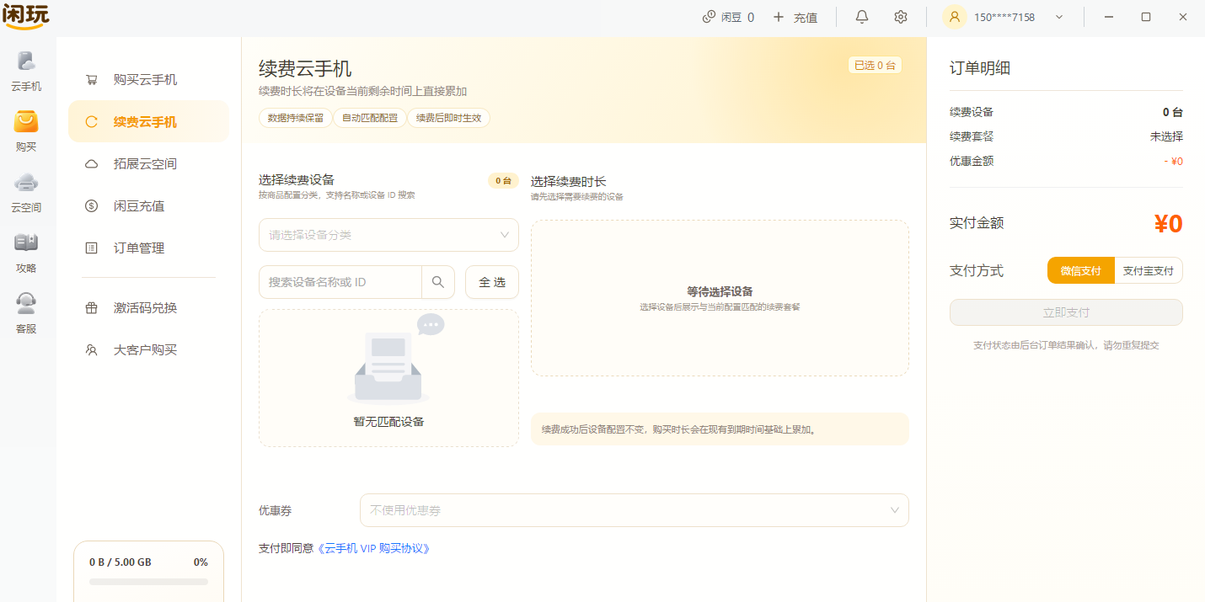The image size is (1205, 602).
Task: Click the list icon for 订单管理
Action: [92, 248]
